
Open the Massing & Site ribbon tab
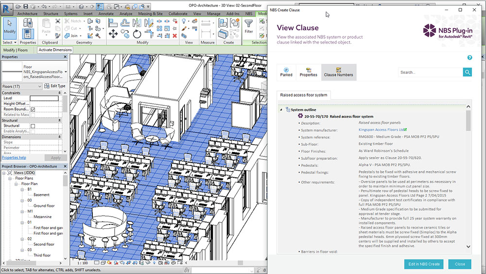pyautogui.click(x=150, y=14)
